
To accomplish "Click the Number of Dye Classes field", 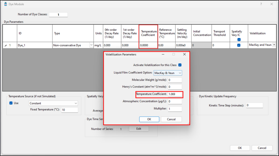I will [x=58, y=15].
